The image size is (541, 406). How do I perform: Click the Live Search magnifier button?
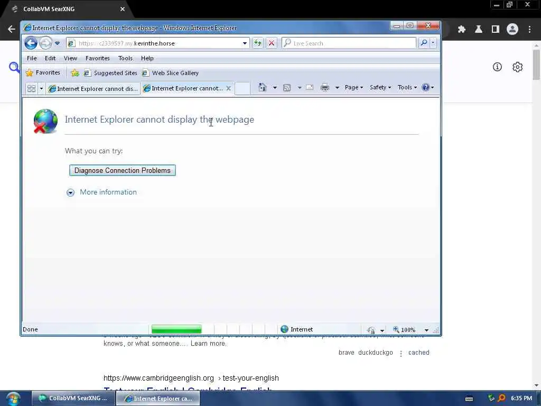[x=424, y=43]
